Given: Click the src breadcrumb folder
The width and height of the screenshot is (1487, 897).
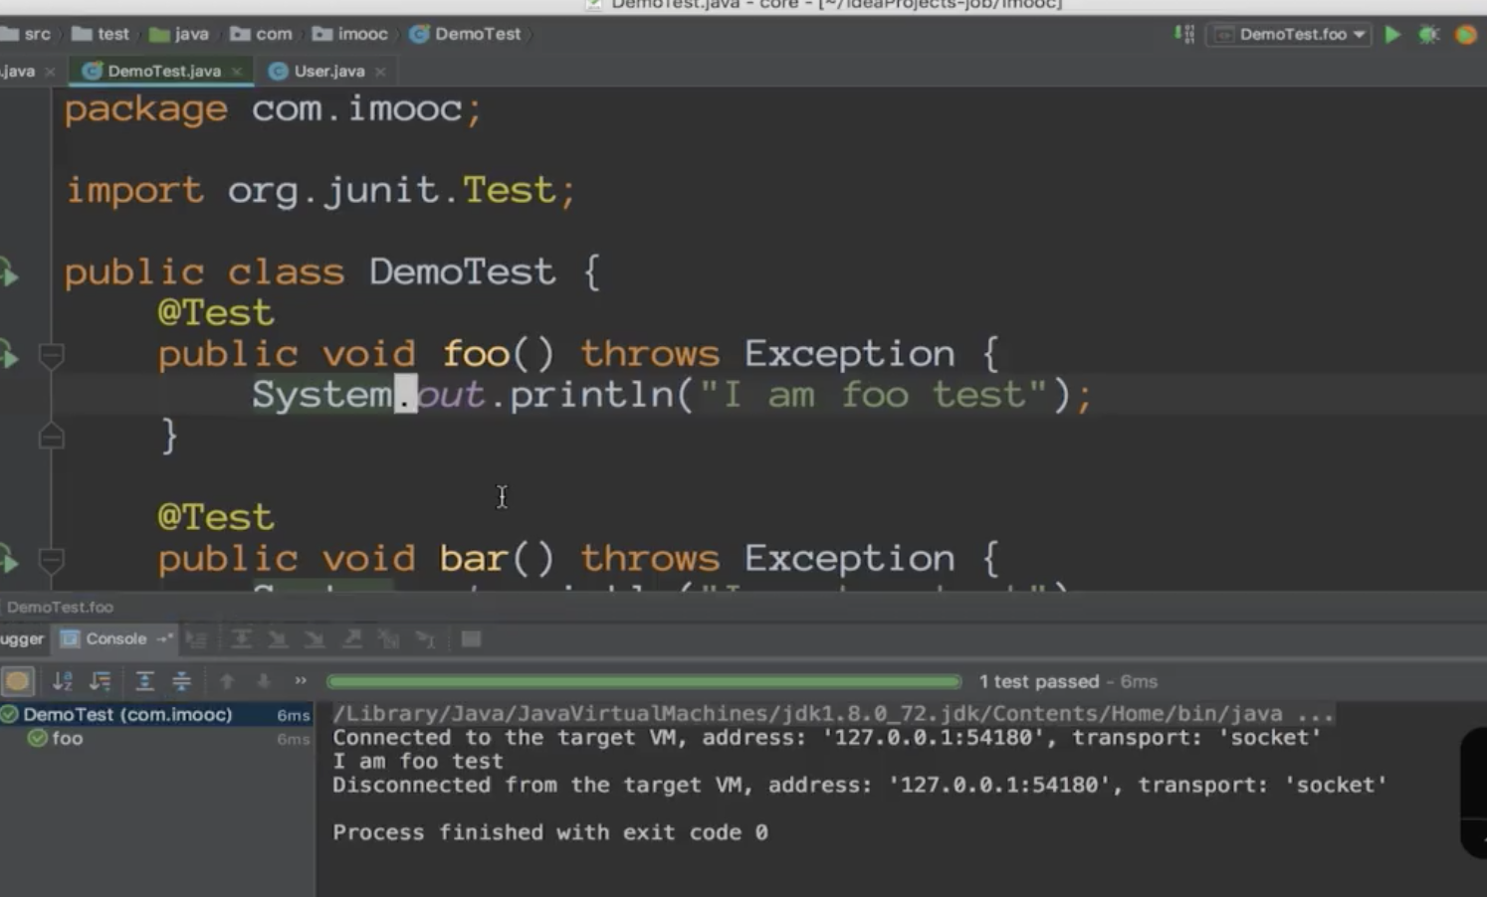Looking at the screenshot, I should 27,34.
